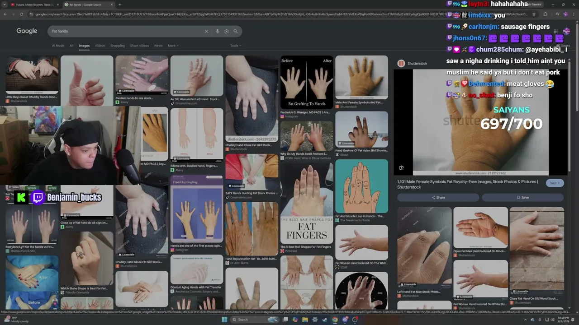Close the Future, Metro Boomin YouTube tab
The image size is (579, 325).
pyautogui.click(x=57, y=5)
